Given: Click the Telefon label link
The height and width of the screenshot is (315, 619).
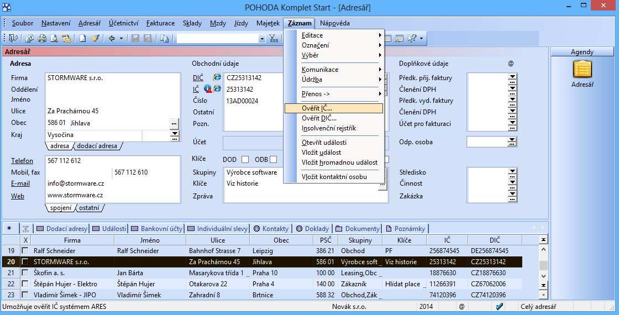Looking at the screenshot, I should pos(22,161).
